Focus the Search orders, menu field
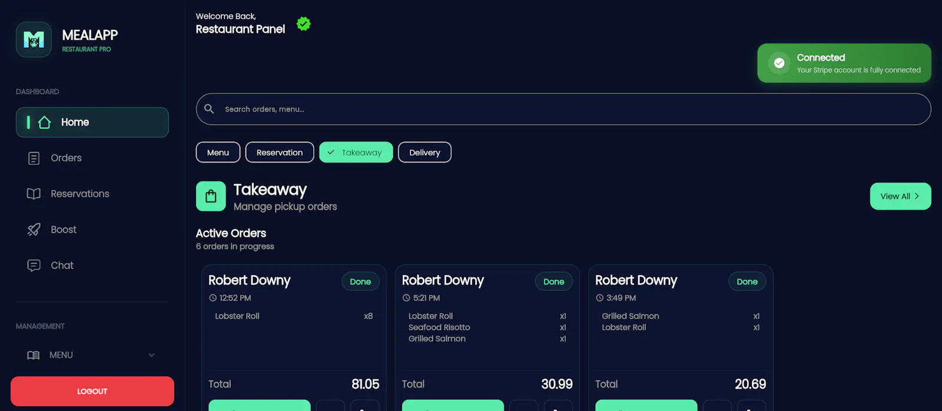 pos(563,109)
